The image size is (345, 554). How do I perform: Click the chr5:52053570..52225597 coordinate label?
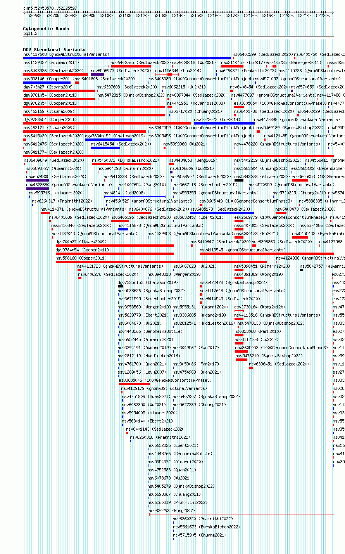coord(50,8)
